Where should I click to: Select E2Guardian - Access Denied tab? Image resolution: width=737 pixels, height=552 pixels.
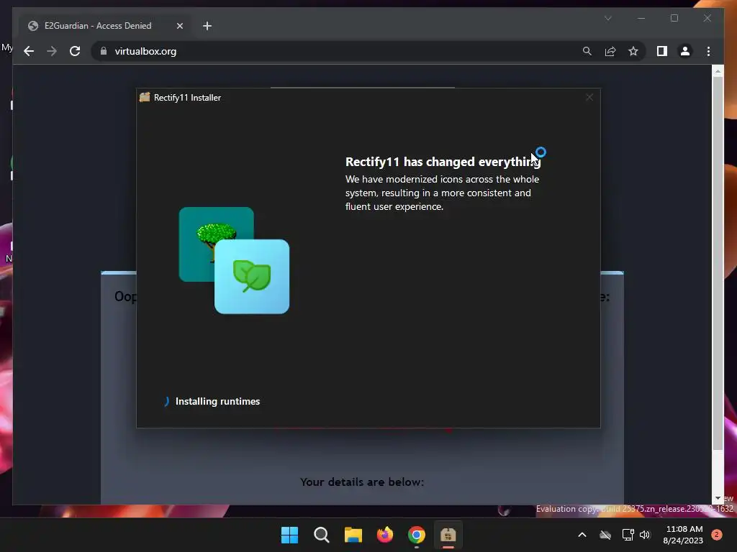pos(104,26)
